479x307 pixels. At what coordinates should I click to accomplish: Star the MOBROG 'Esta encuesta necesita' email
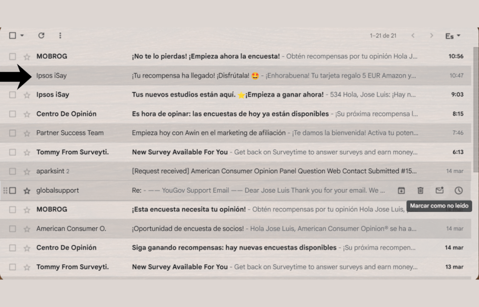(x=27, y=210)
